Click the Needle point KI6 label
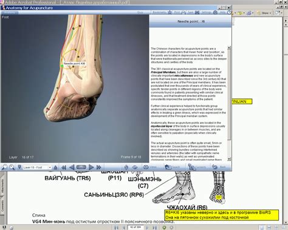 (74, 64)
